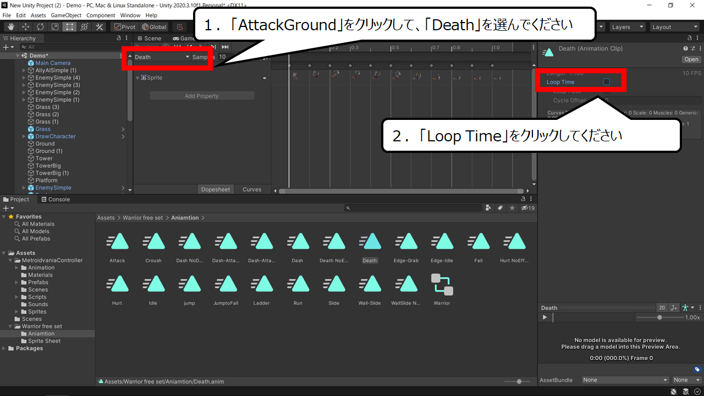Expand EnemySimple (4) in Hierarchy
This screenshot has width=704, height=396.
click(x=24, y=78)
